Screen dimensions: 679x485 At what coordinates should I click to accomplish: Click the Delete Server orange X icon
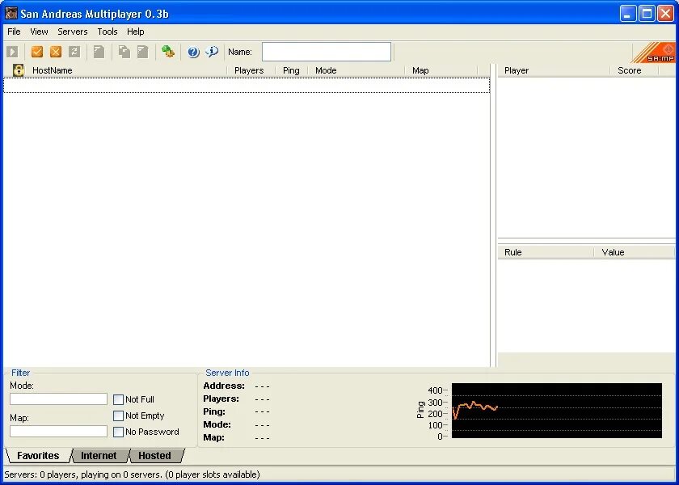[56, 52]
